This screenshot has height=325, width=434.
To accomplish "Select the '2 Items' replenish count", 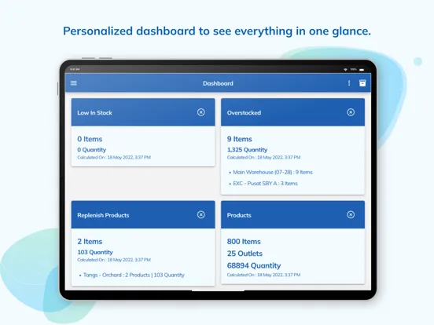I will pos(90,242).
